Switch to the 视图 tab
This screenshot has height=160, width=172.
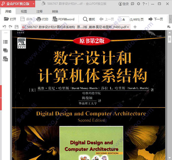[24, 11]
